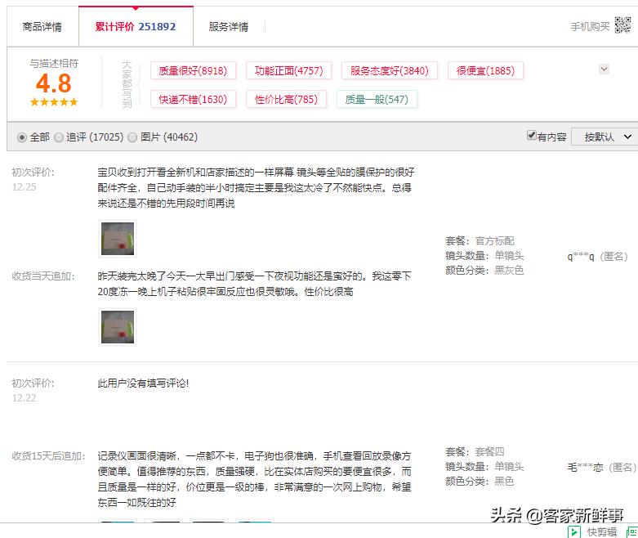The image size is (638, 538).
Task: Open first review photo thumbnail from 12.25
Action: (118, 239)
